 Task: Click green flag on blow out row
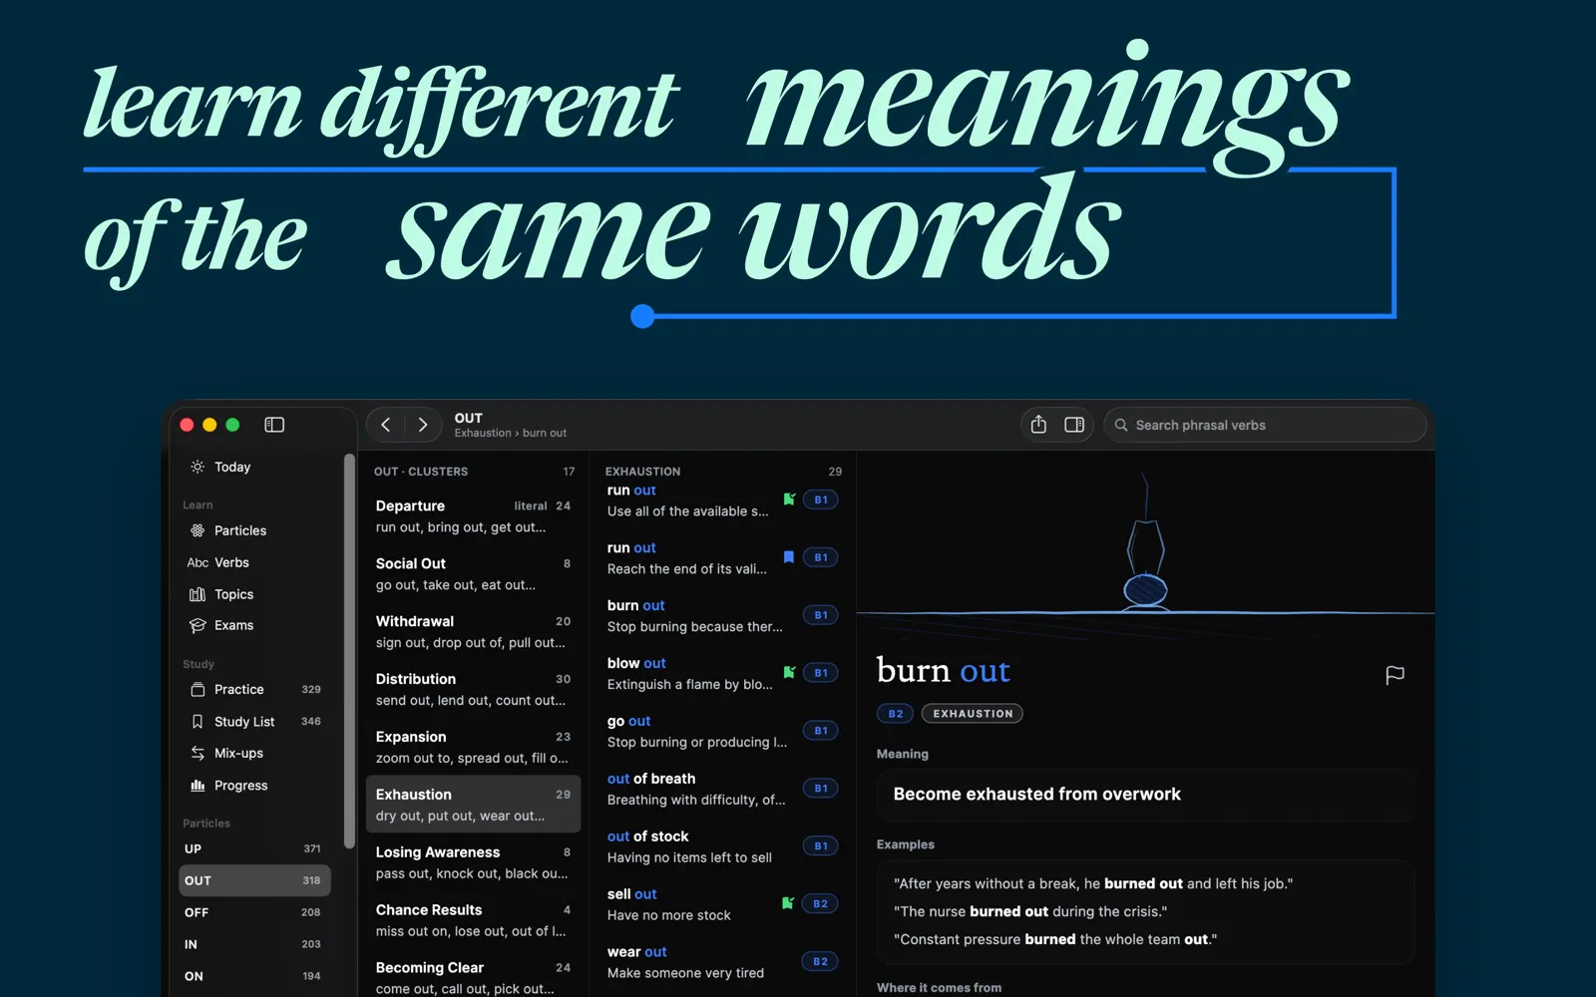pos(789,673)
